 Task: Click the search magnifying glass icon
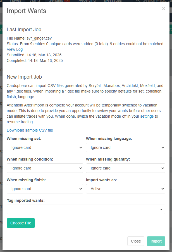click(x=138, y=1)
